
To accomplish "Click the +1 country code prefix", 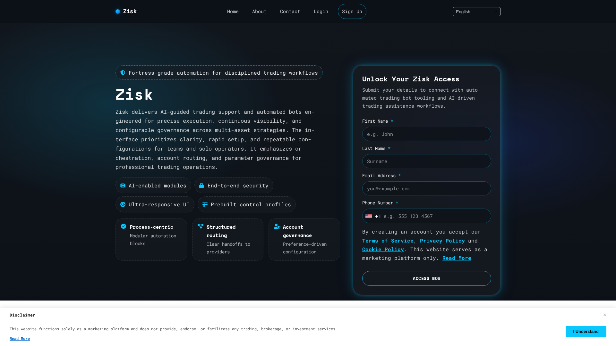I will tap(378, 216).
